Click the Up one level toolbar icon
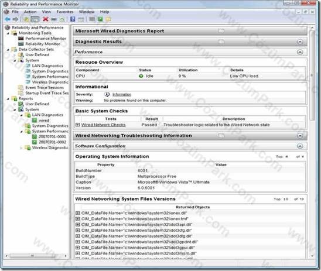The image size is (321, 271). click(x=26, y=19)
